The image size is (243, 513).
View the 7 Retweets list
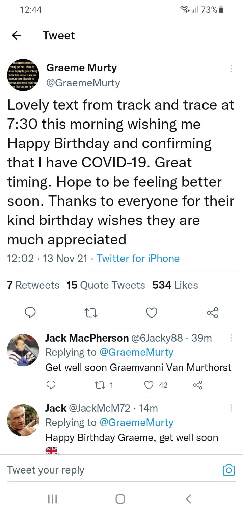33,285
